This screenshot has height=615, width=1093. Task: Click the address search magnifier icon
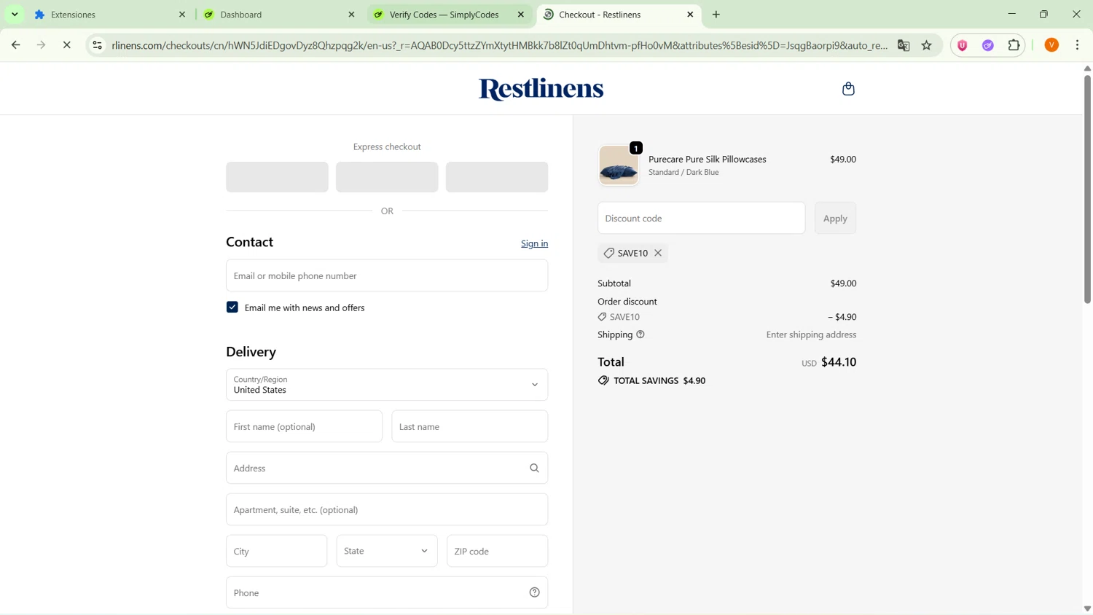(x=534, y=469)
